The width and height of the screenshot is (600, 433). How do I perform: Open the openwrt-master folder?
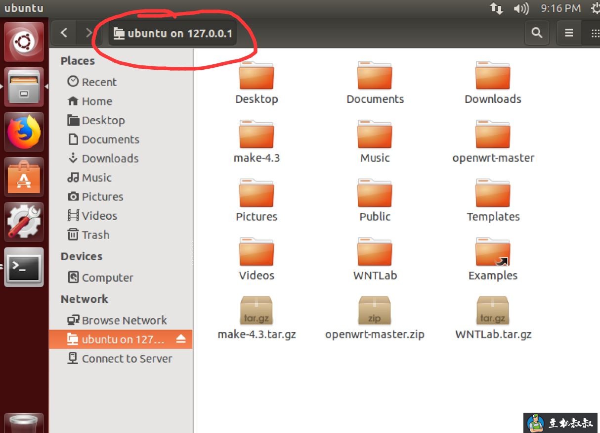(493, 135)
